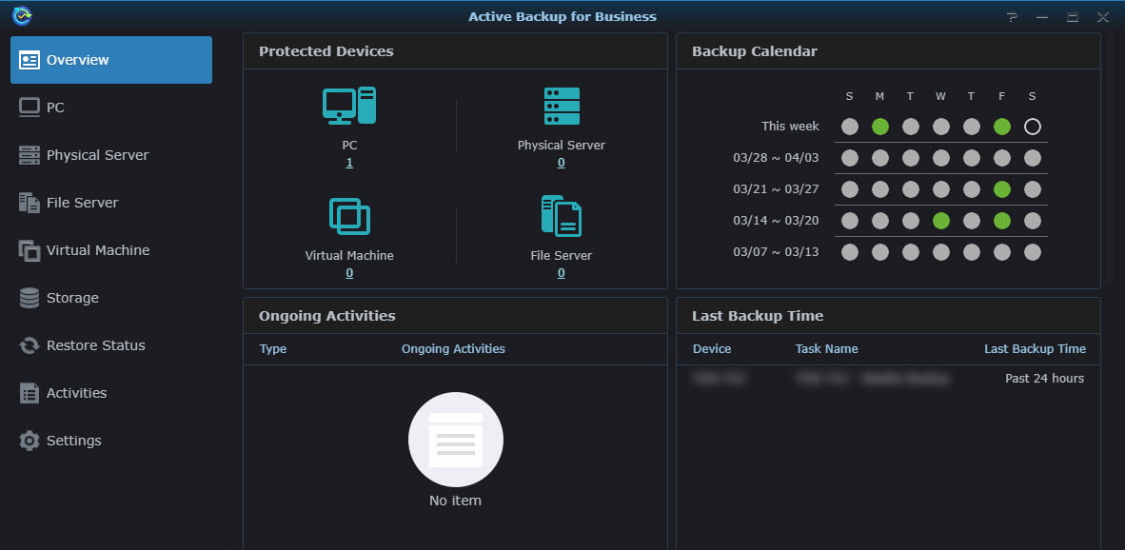Image resolution: width=1125 pixels, height=550 pixels.
Task: Click the Storage database icon in sidebar
Action: click(30, 298)
